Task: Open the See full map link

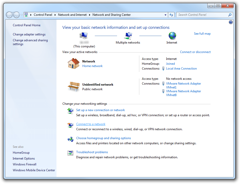Action: [x=202, y=34]
